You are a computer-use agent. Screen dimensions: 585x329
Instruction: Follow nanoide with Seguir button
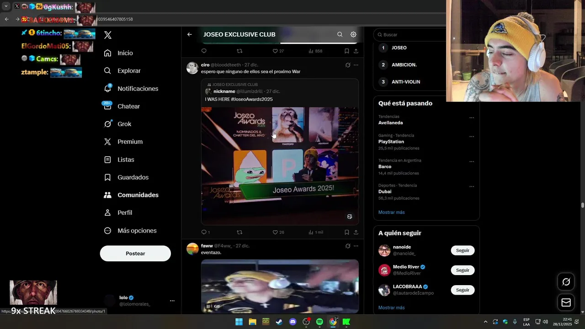click(x=463, y=250)
